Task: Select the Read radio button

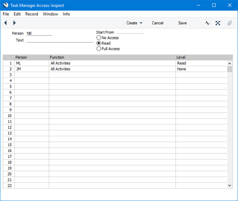Action: [x=99, y=43]
